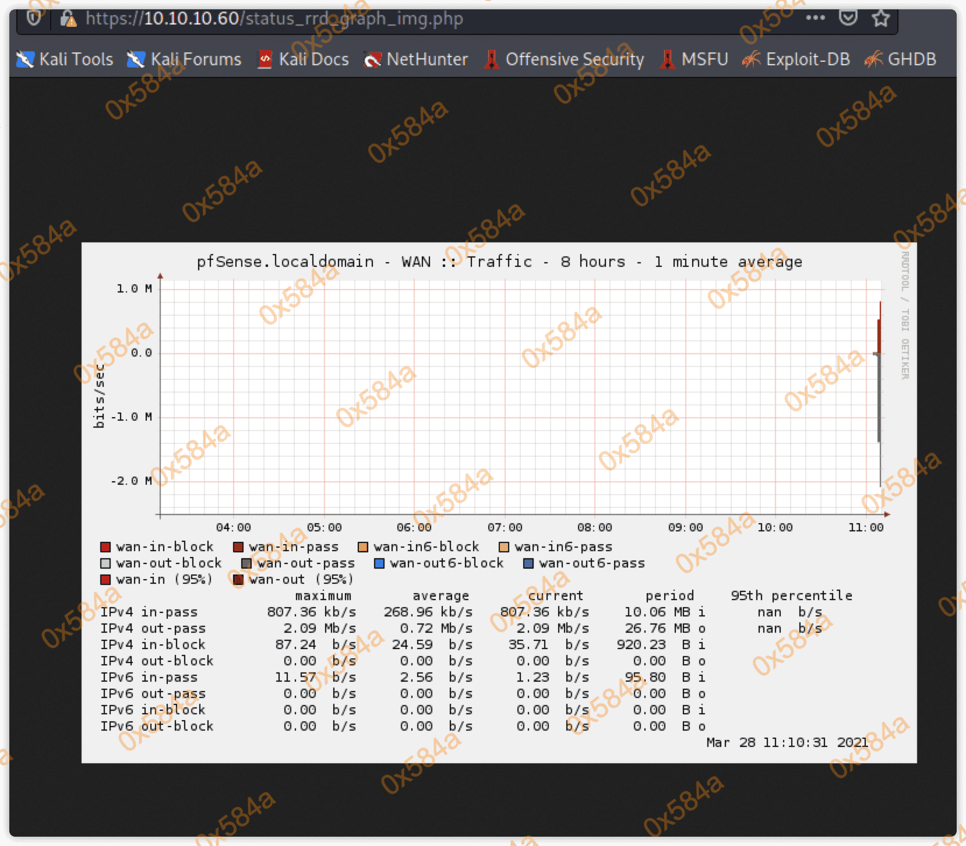Screen dimensions: 966x846
Task: Open the page actions three-dot menu
Action: [815, 17]
